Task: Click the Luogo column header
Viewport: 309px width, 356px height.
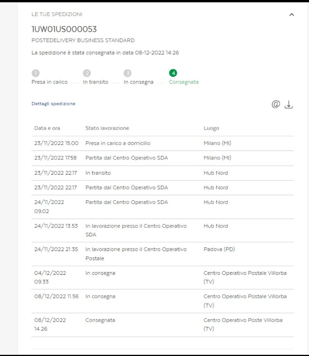Action: coord(211,128)
